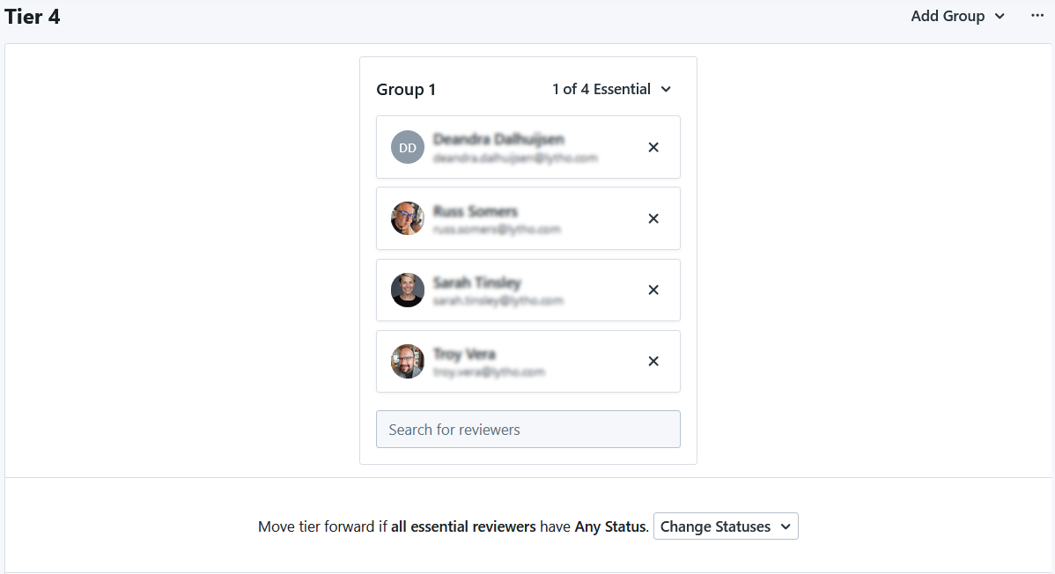Select Sarah Tinsley's reviewer card

[x=528, y=290]
